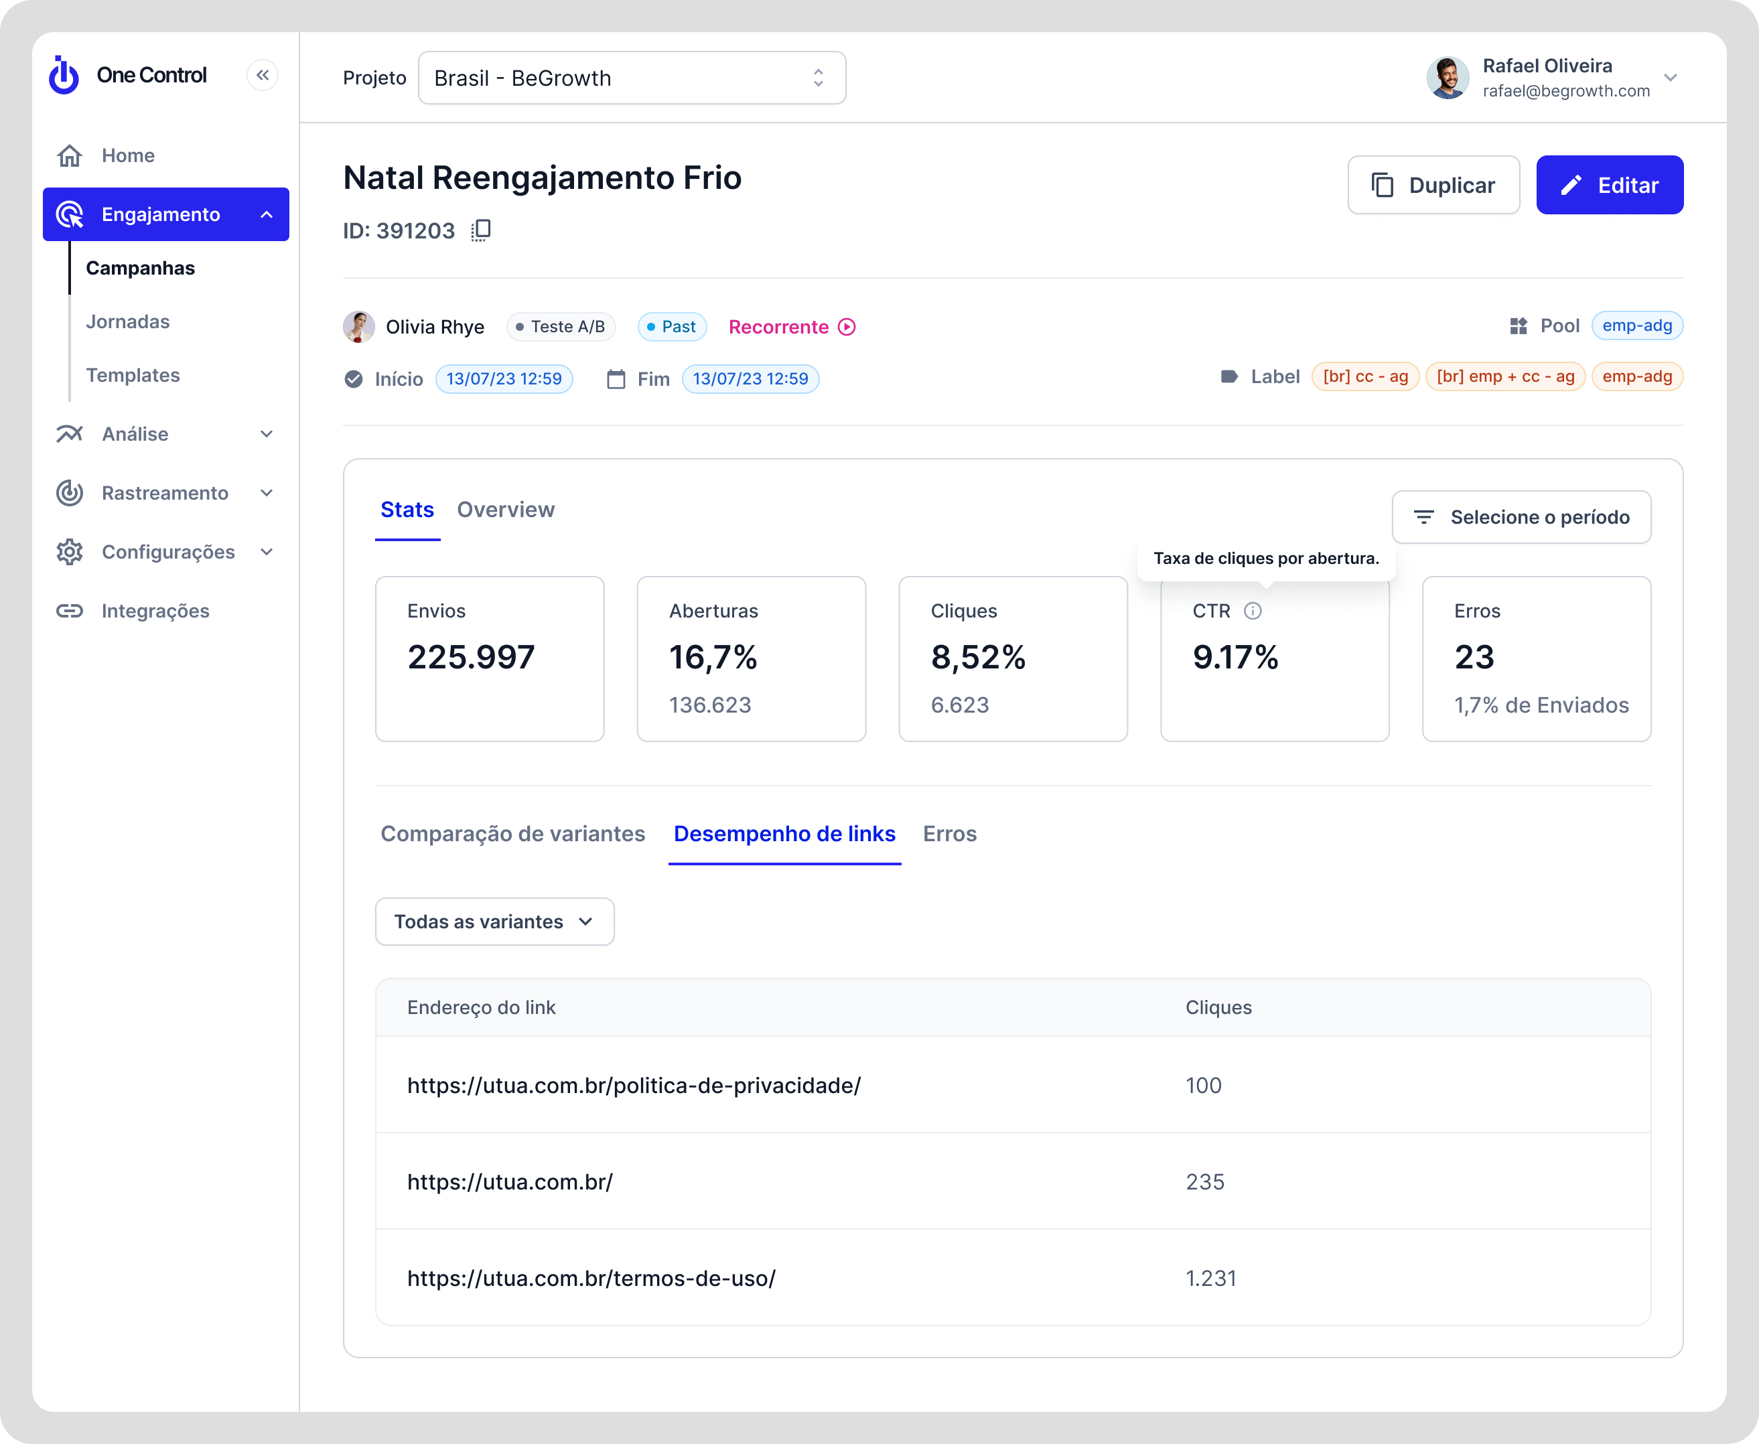This screenshot has width=1759, height=1444.
Task: Go to Home via the house icon
Action: (70, 155)
